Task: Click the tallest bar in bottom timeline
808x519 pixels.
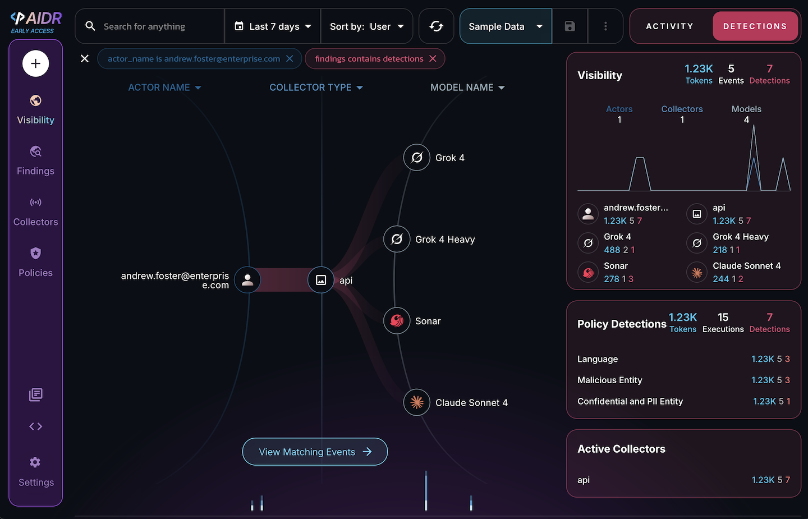Action: point(426,491)
